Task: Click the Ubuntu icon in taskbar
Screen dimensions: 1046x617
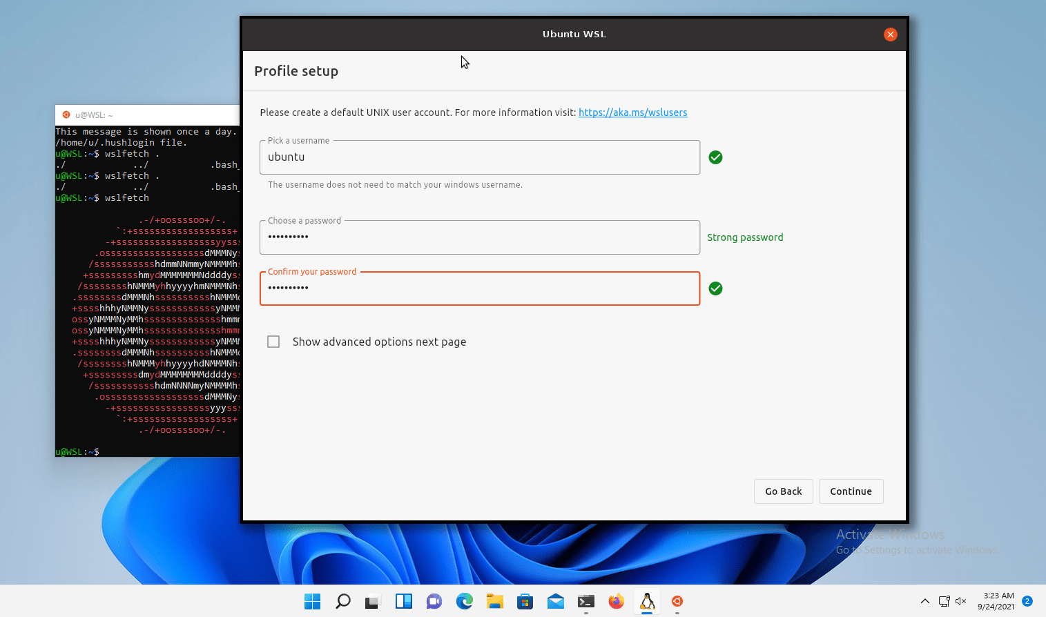Action: [677, 601]
